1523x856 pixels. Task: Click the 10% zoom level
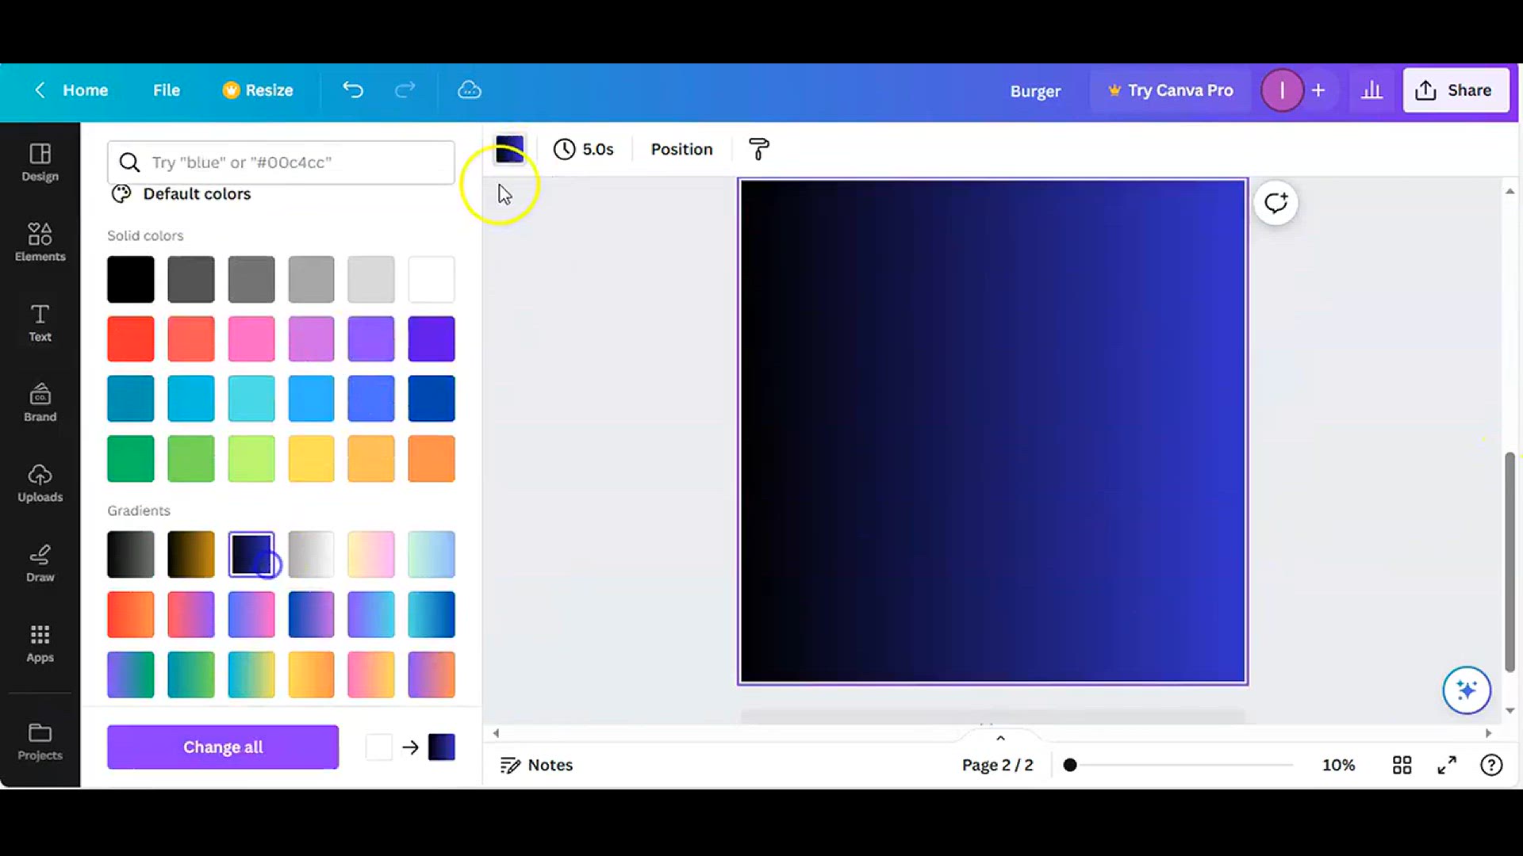click(1338, 765)
